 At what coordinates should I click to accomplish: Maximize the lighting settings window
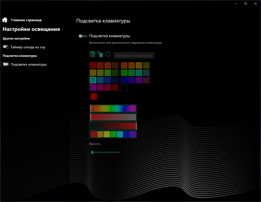(x=246, y=4)
